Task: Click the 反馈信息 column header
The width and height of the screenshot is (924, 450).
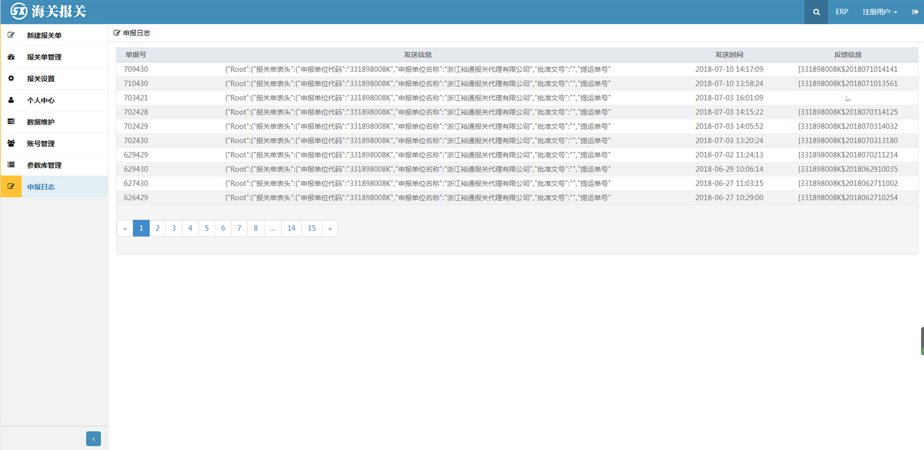Action: click(847, 54)
